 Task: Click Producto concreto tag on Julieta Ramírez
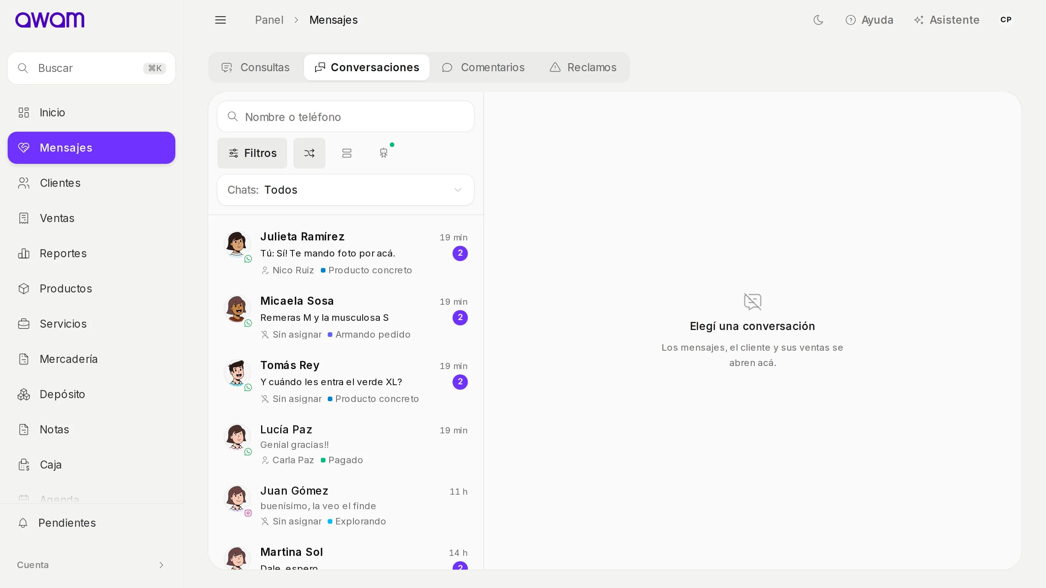click(x=366, y=270)
